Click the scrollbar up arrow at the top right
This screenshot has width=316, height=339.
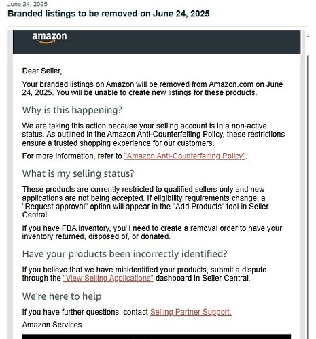tap(308, 36)
